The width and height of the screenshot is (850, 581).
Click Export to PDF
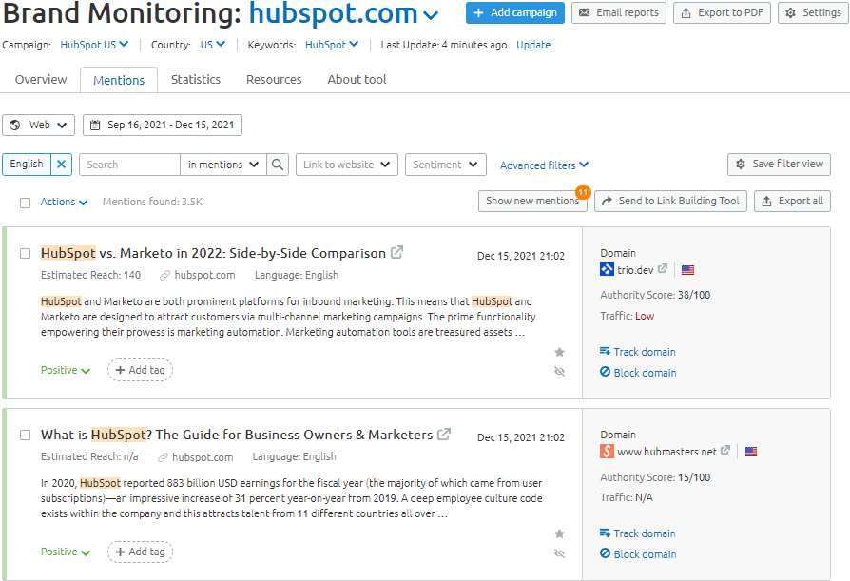[722, 12]
